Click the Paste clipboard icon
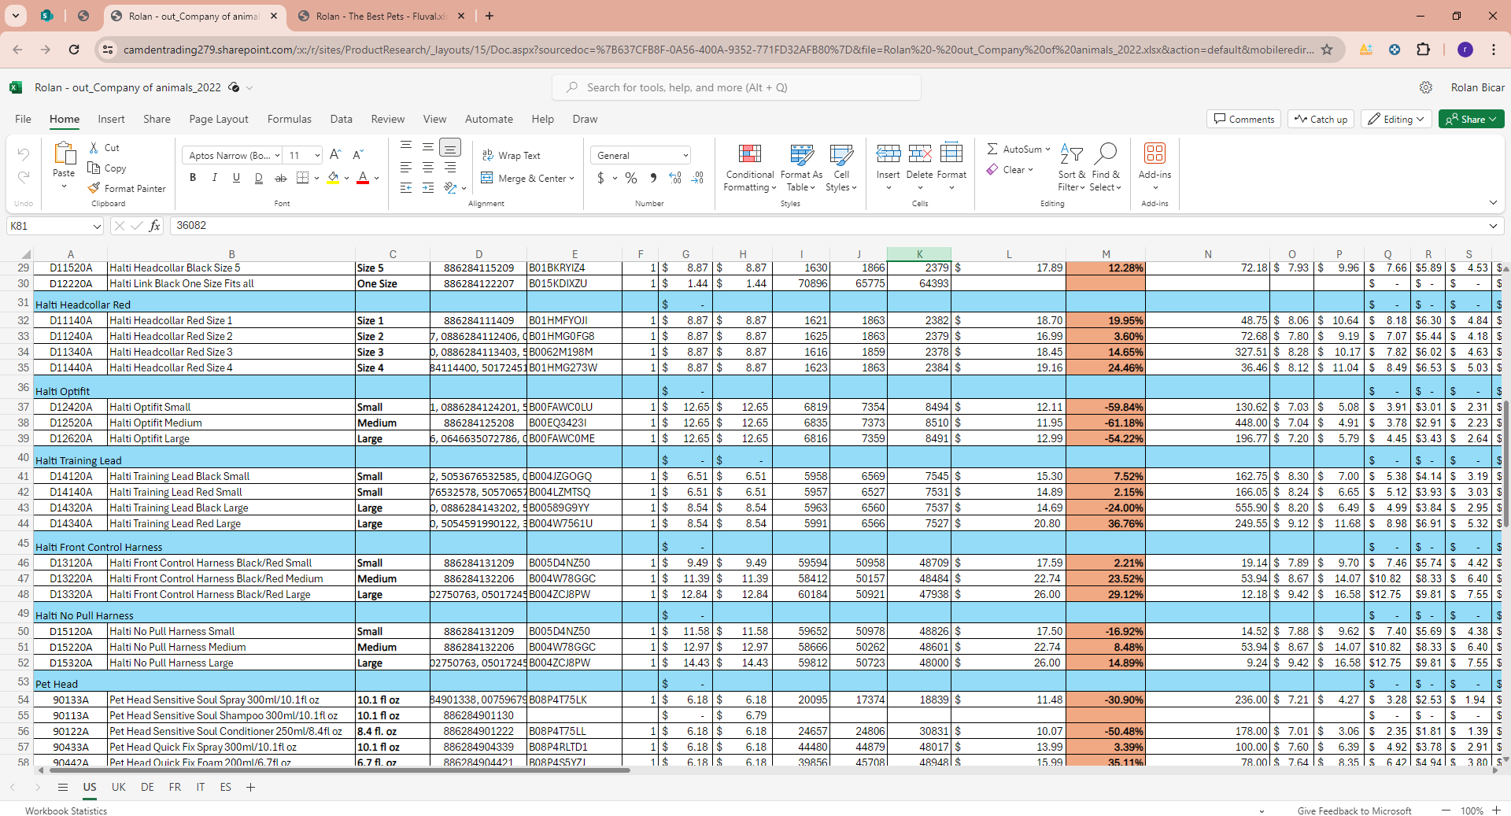Image resolution: width=1511 pixels, height=816 pixels. (64, 153)
